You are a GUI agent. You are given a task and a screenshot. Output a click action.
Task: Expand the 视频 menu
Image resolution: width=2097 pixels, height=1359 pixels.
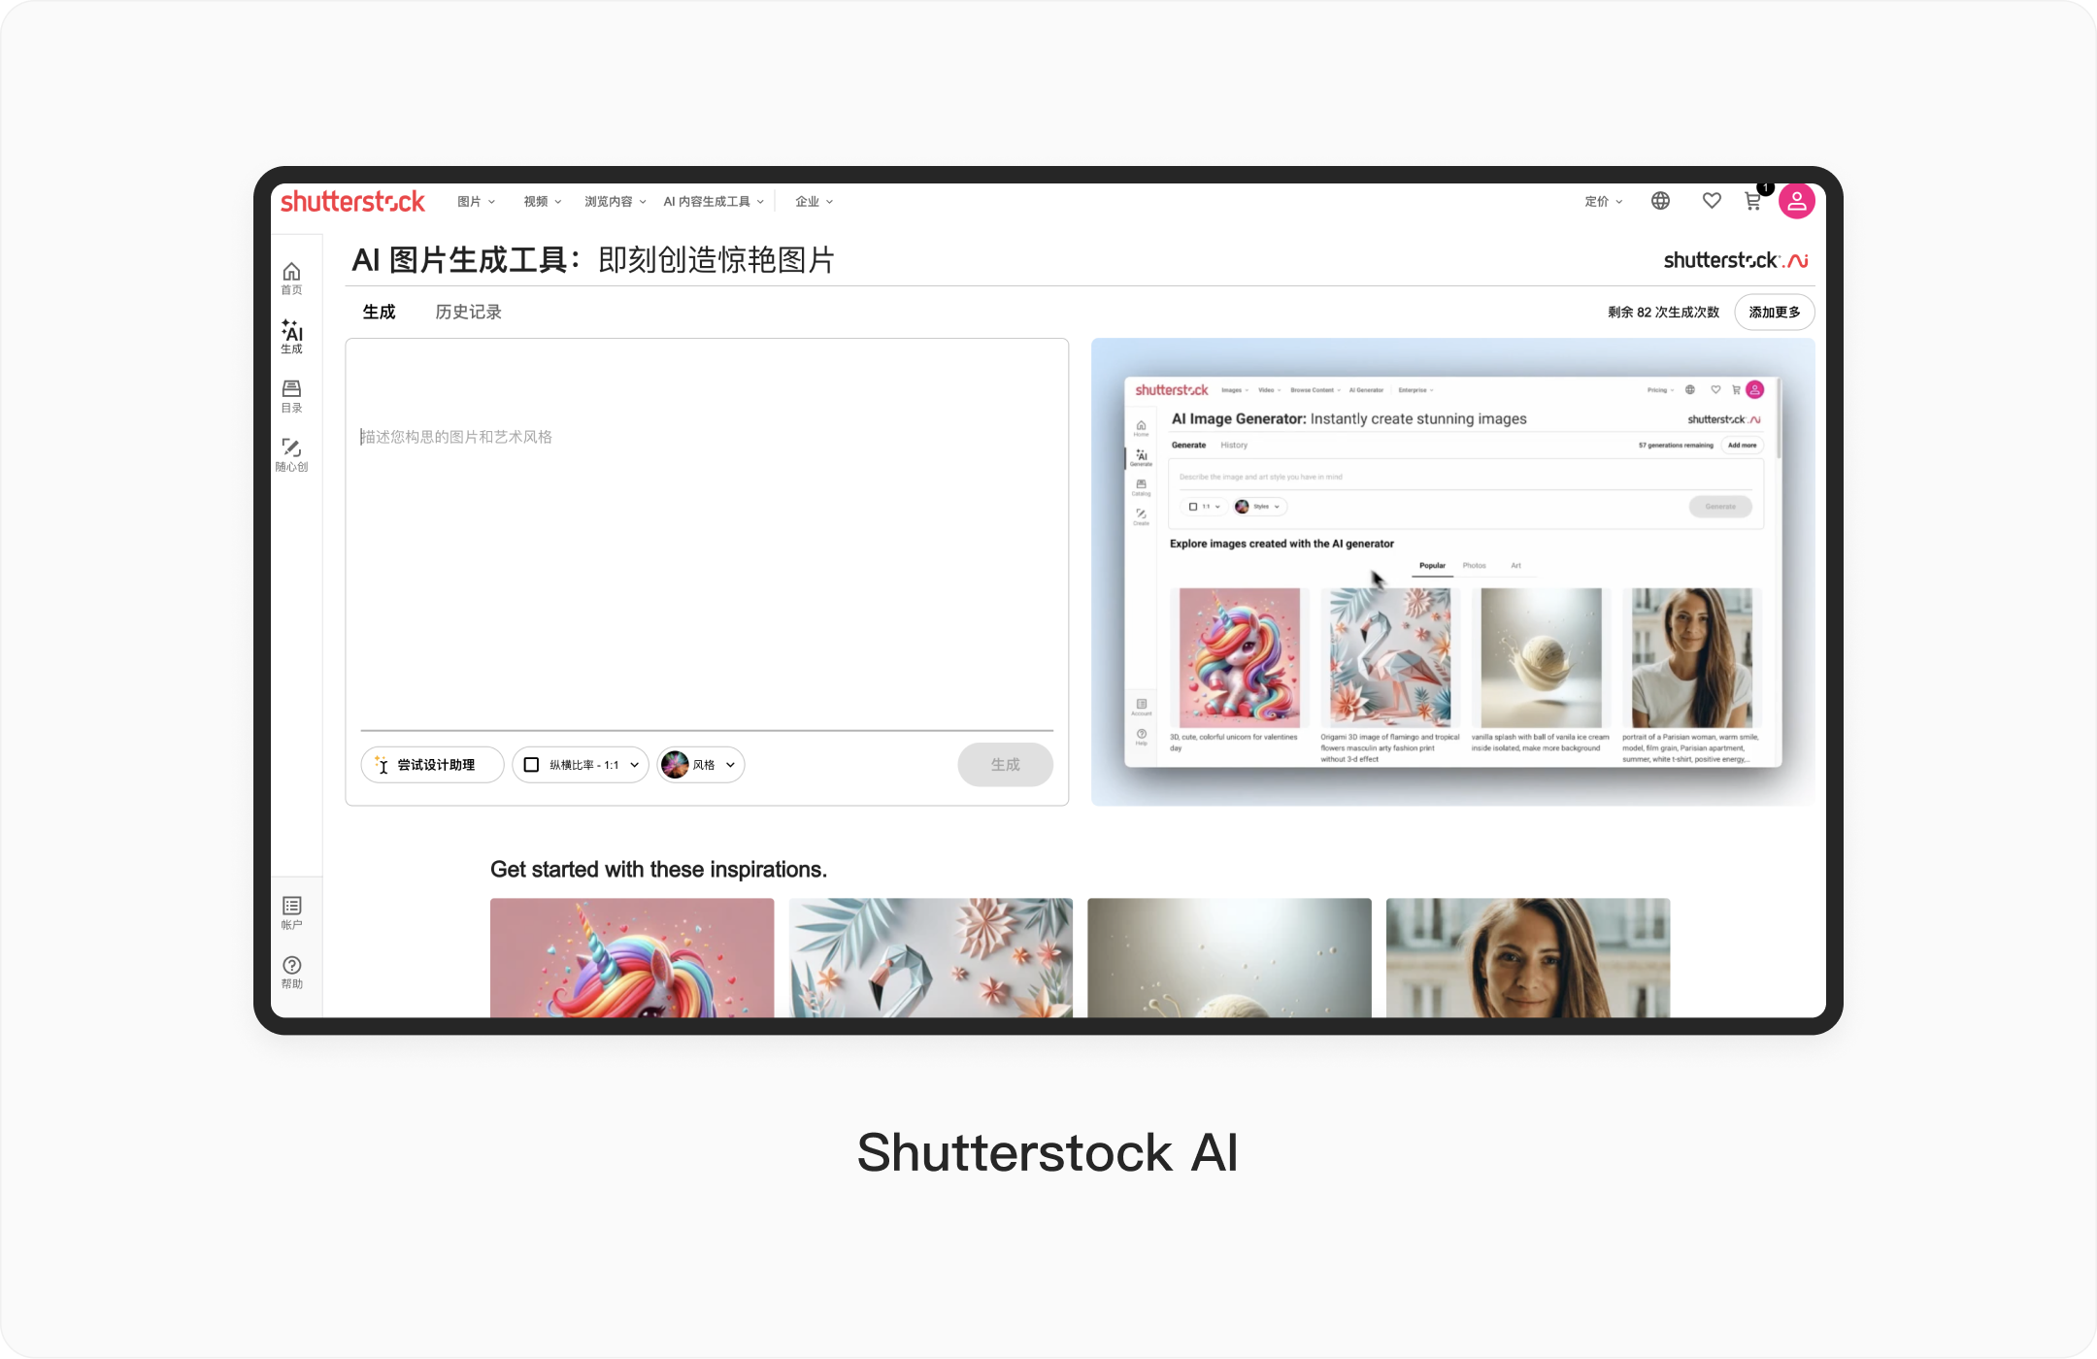pyautogui.click(x=543, y=202)
